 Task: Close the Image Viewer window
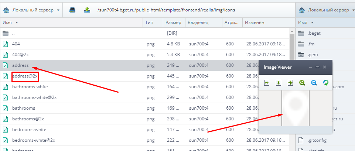click(x=324, y=67)
